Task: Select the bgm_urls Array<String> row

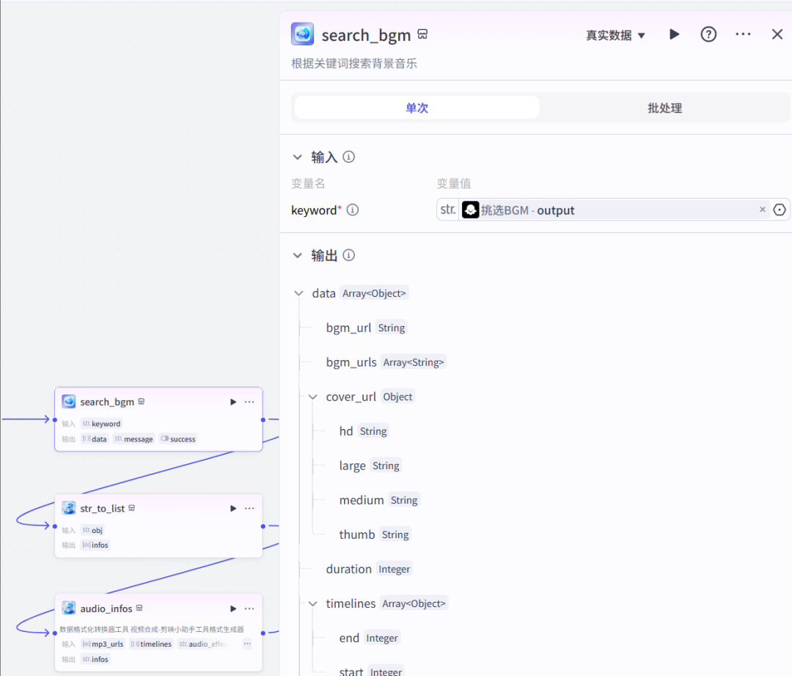Action: (x=386, y=362)
